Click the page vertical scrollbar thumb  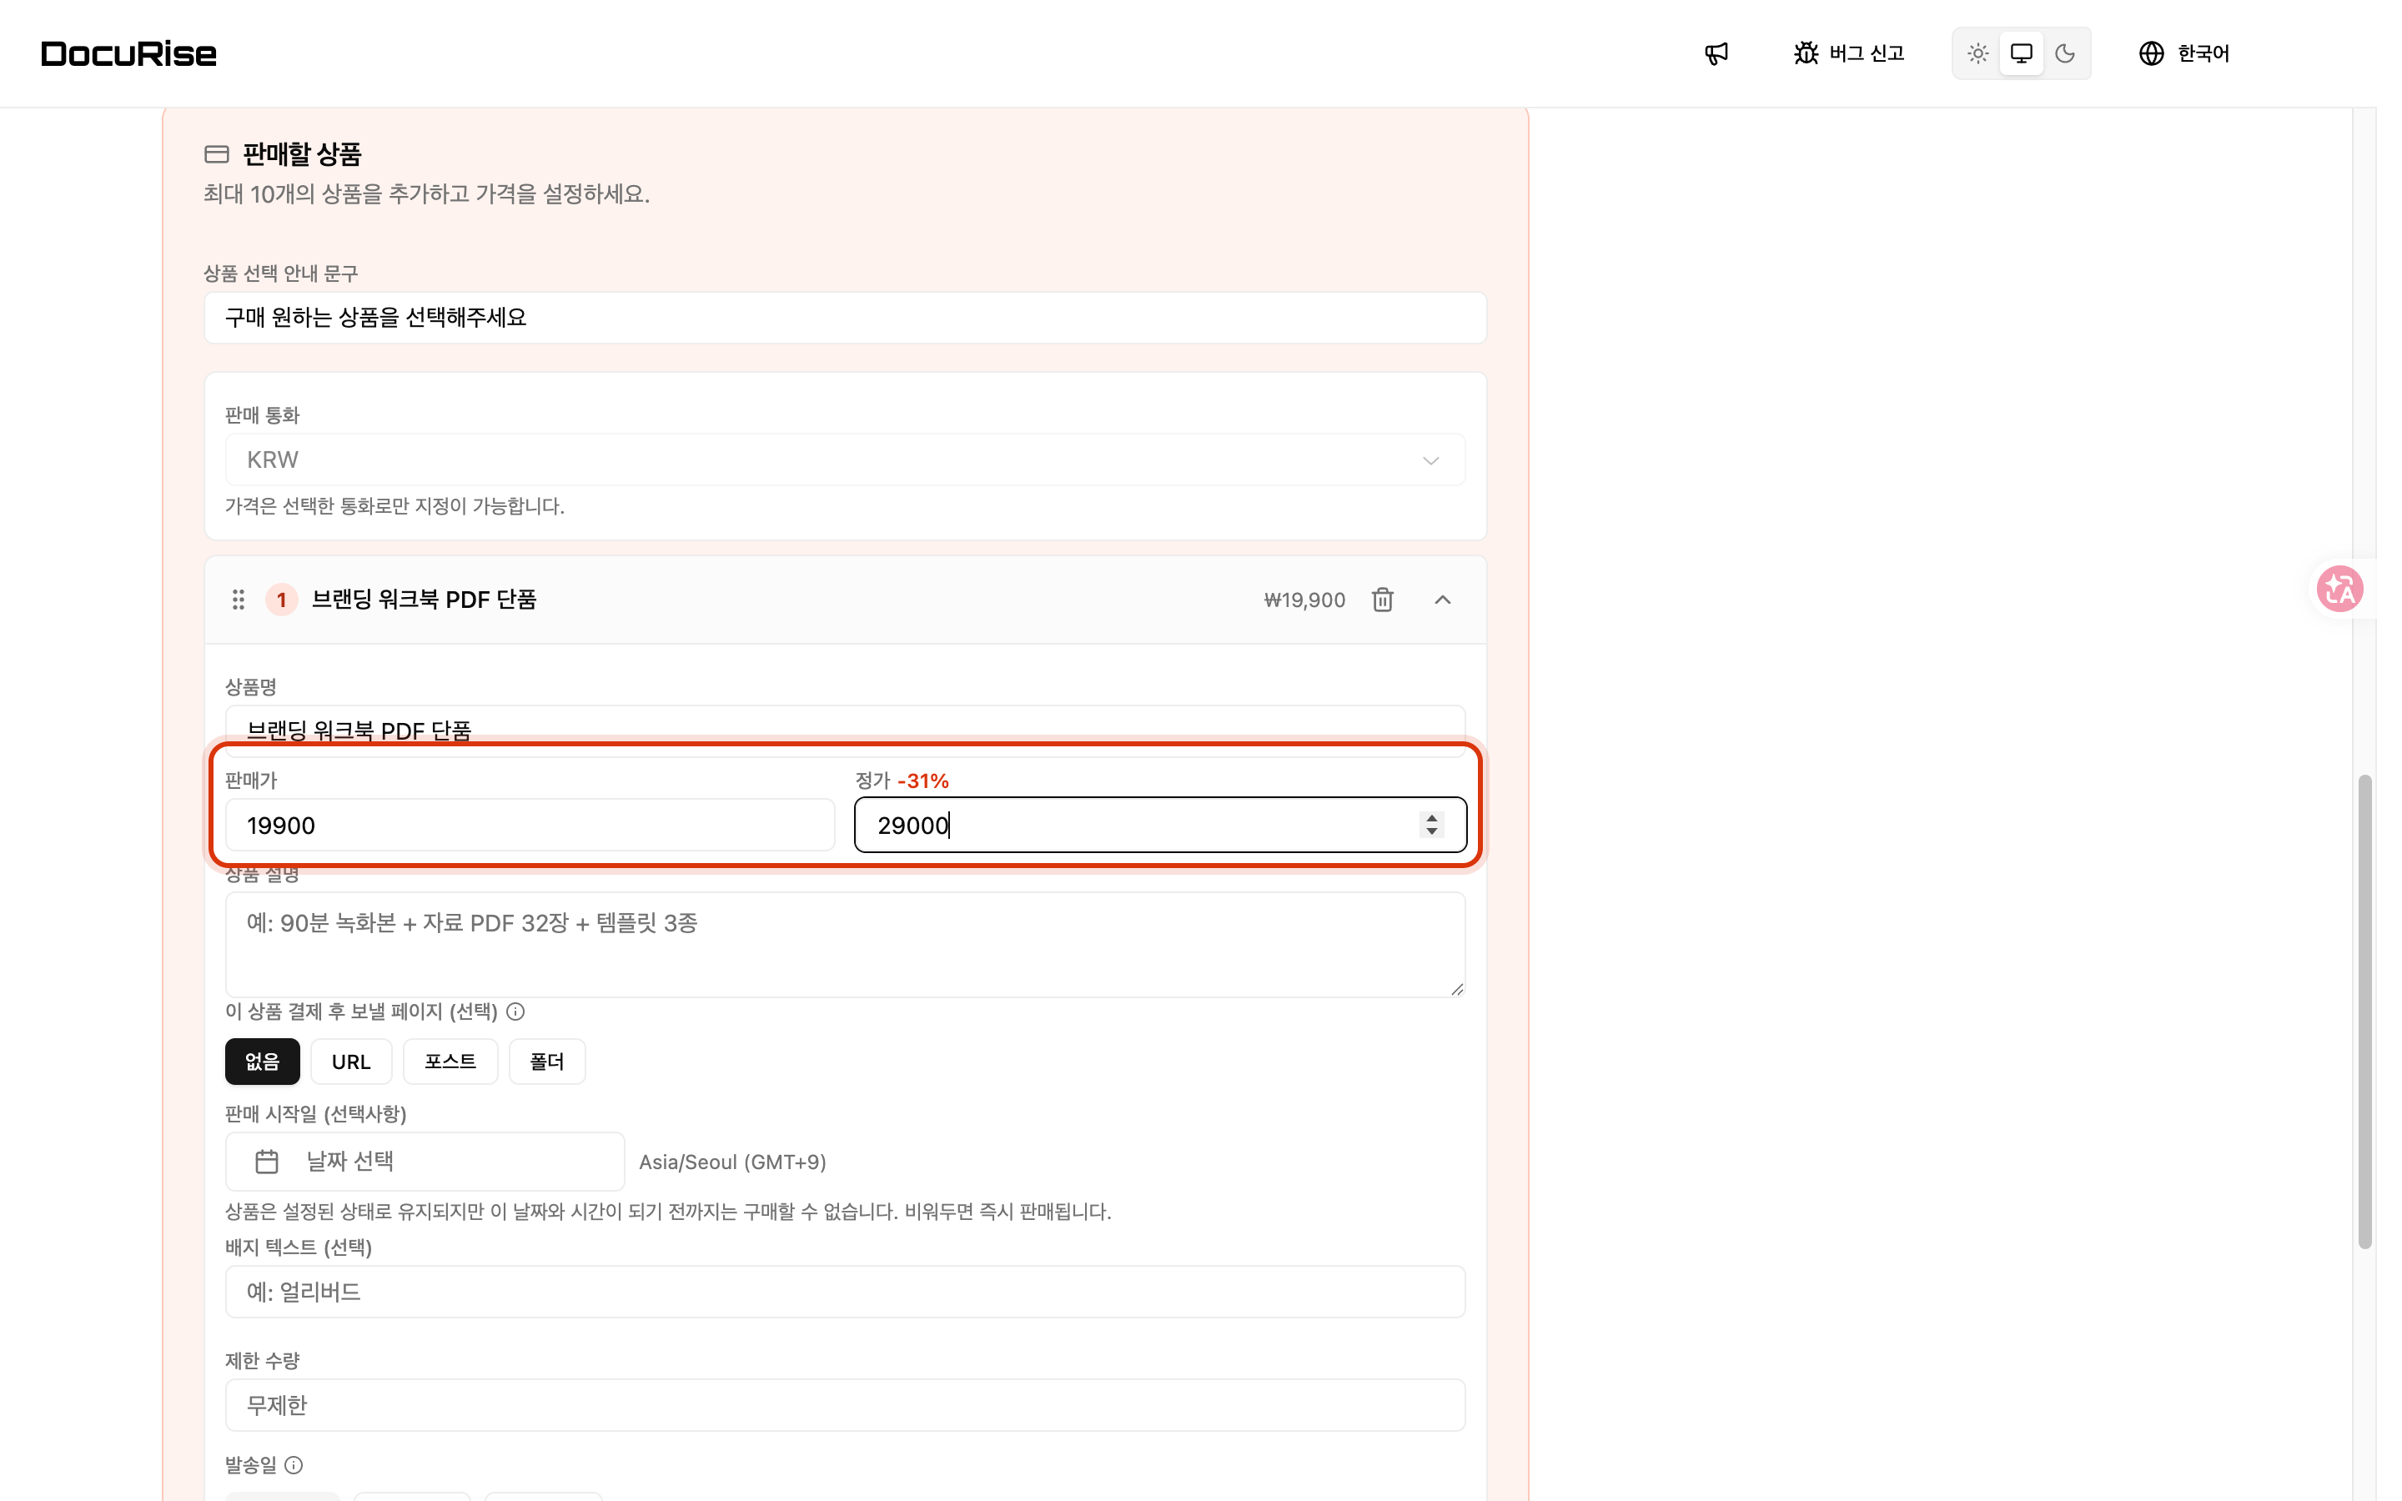click(2365, 1012)
